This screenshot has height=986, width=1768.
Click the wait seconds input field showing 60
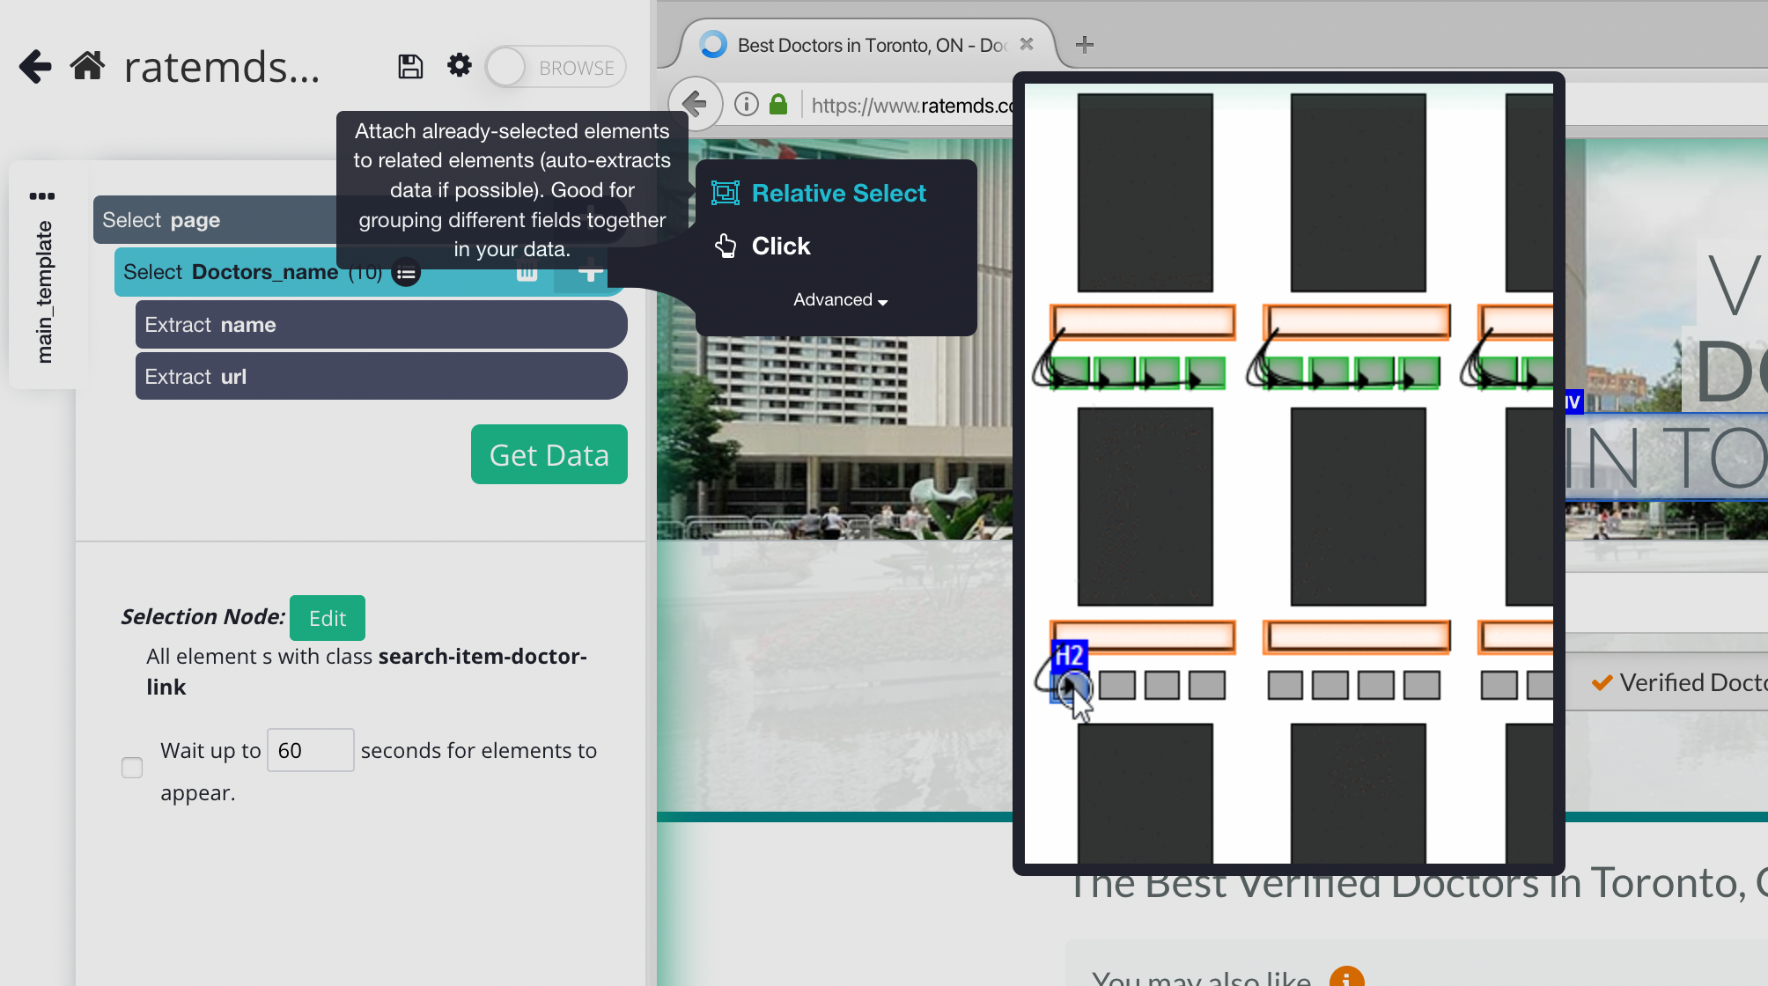311,750
